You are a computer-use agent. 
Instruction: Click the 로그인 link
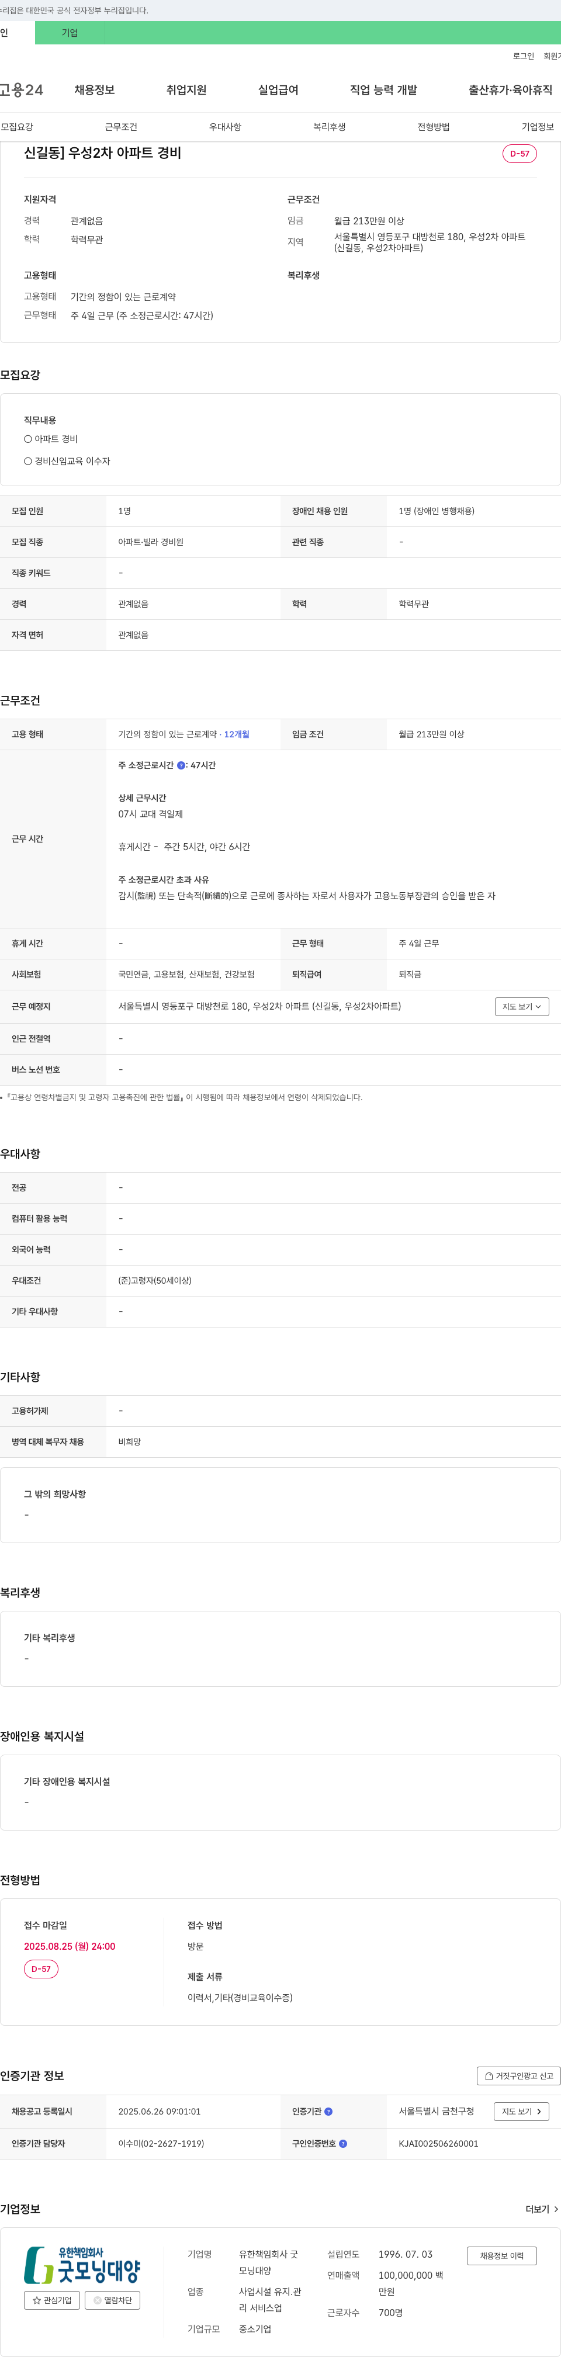(x=524, y=57)
